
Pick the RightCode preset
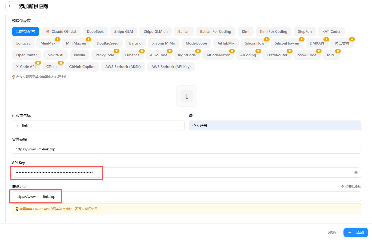[x=187, y=55]
